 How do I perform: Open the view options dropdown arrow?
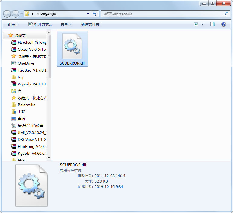202,24
